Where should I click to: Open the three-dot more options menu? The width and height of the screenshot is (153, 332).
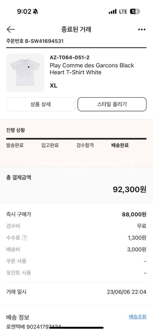[142, 30]
